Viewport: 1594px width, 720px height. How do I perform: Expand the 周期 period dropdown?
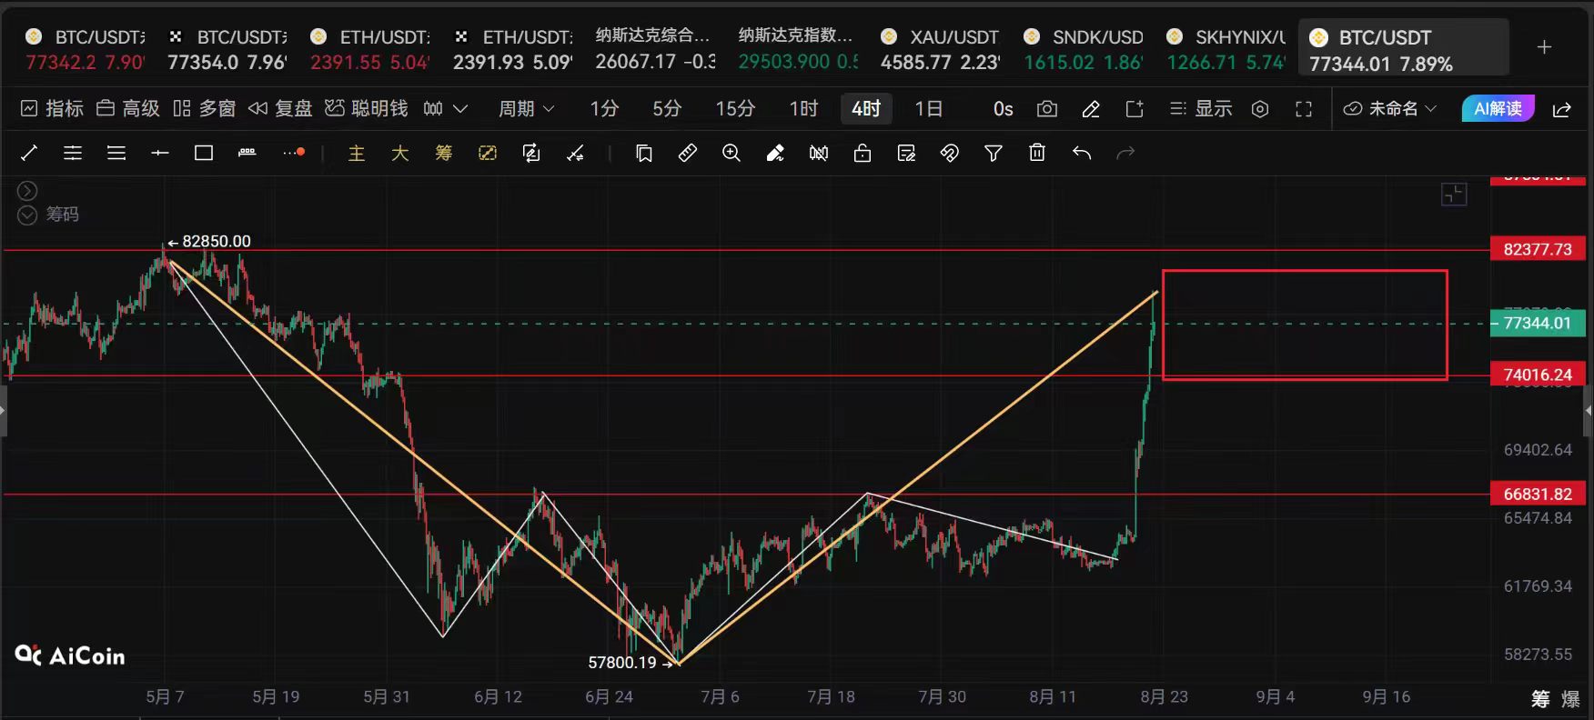[x=526, y=109]
